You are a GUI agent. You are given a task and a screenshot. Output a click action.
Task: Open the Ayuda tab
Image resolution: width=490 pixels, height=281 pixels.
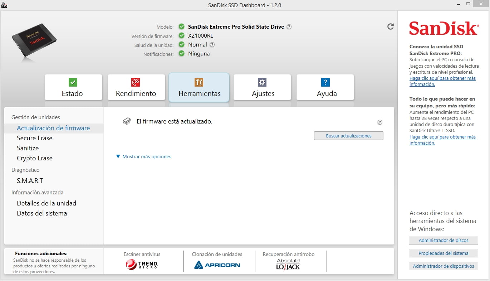325,87
